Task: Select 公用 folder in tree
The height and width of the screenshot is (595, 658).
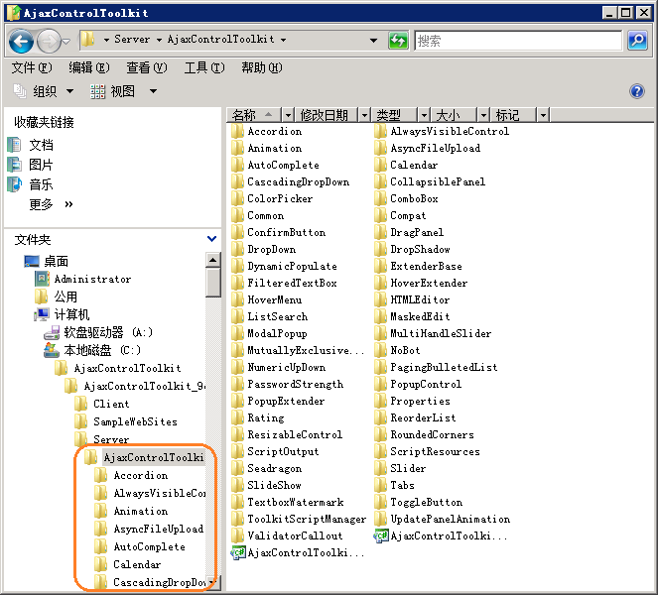Action: point(66,297)
